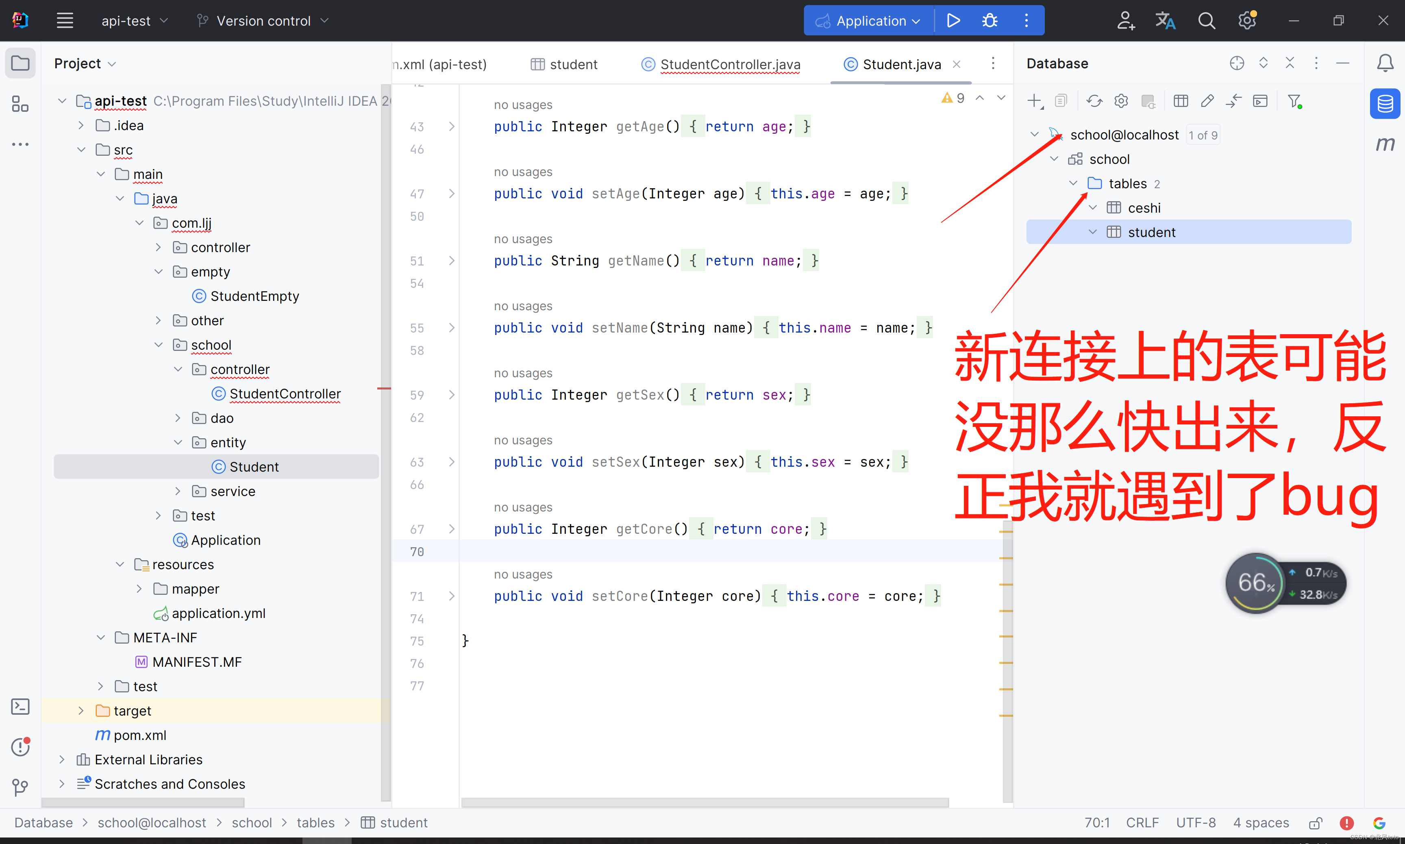1405x844 pixels.
Task: Toggle the Database tool window icon
Action: coord(1385,104)
